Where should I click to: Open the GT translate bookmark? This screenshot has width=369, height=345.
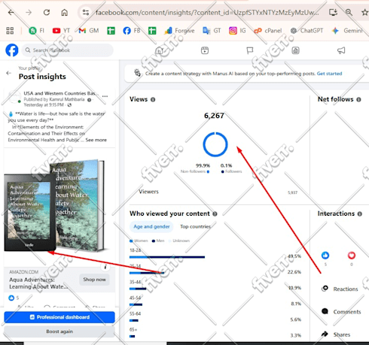click(x=212, y=31)
